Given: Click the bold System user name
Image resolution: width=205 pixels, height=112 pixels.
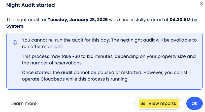Looking at the screenshot, I should [15, 26].
